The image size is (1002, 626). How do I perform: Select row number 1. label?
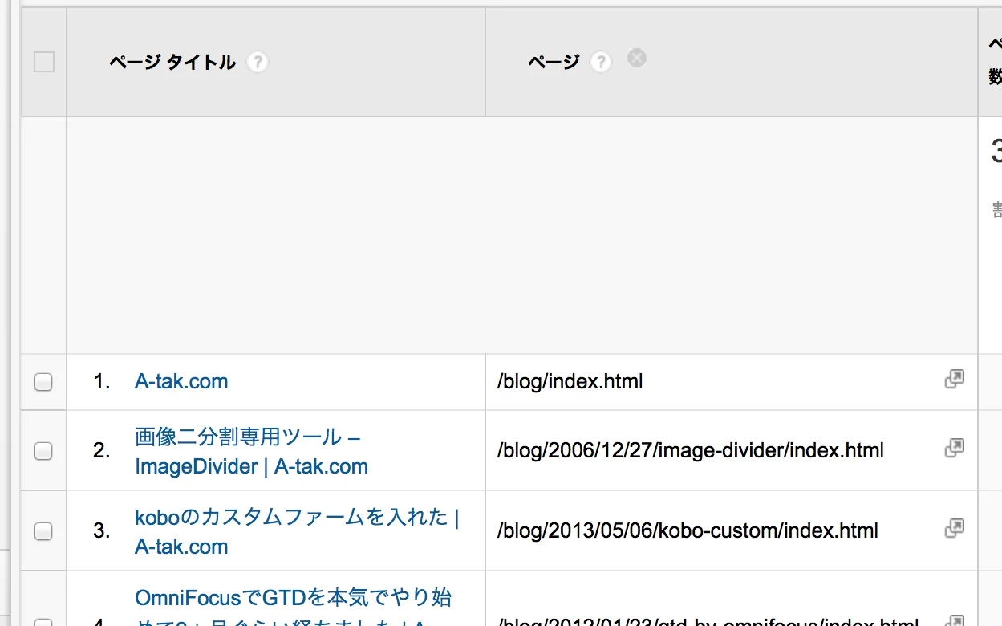click(x=102, y=382)
